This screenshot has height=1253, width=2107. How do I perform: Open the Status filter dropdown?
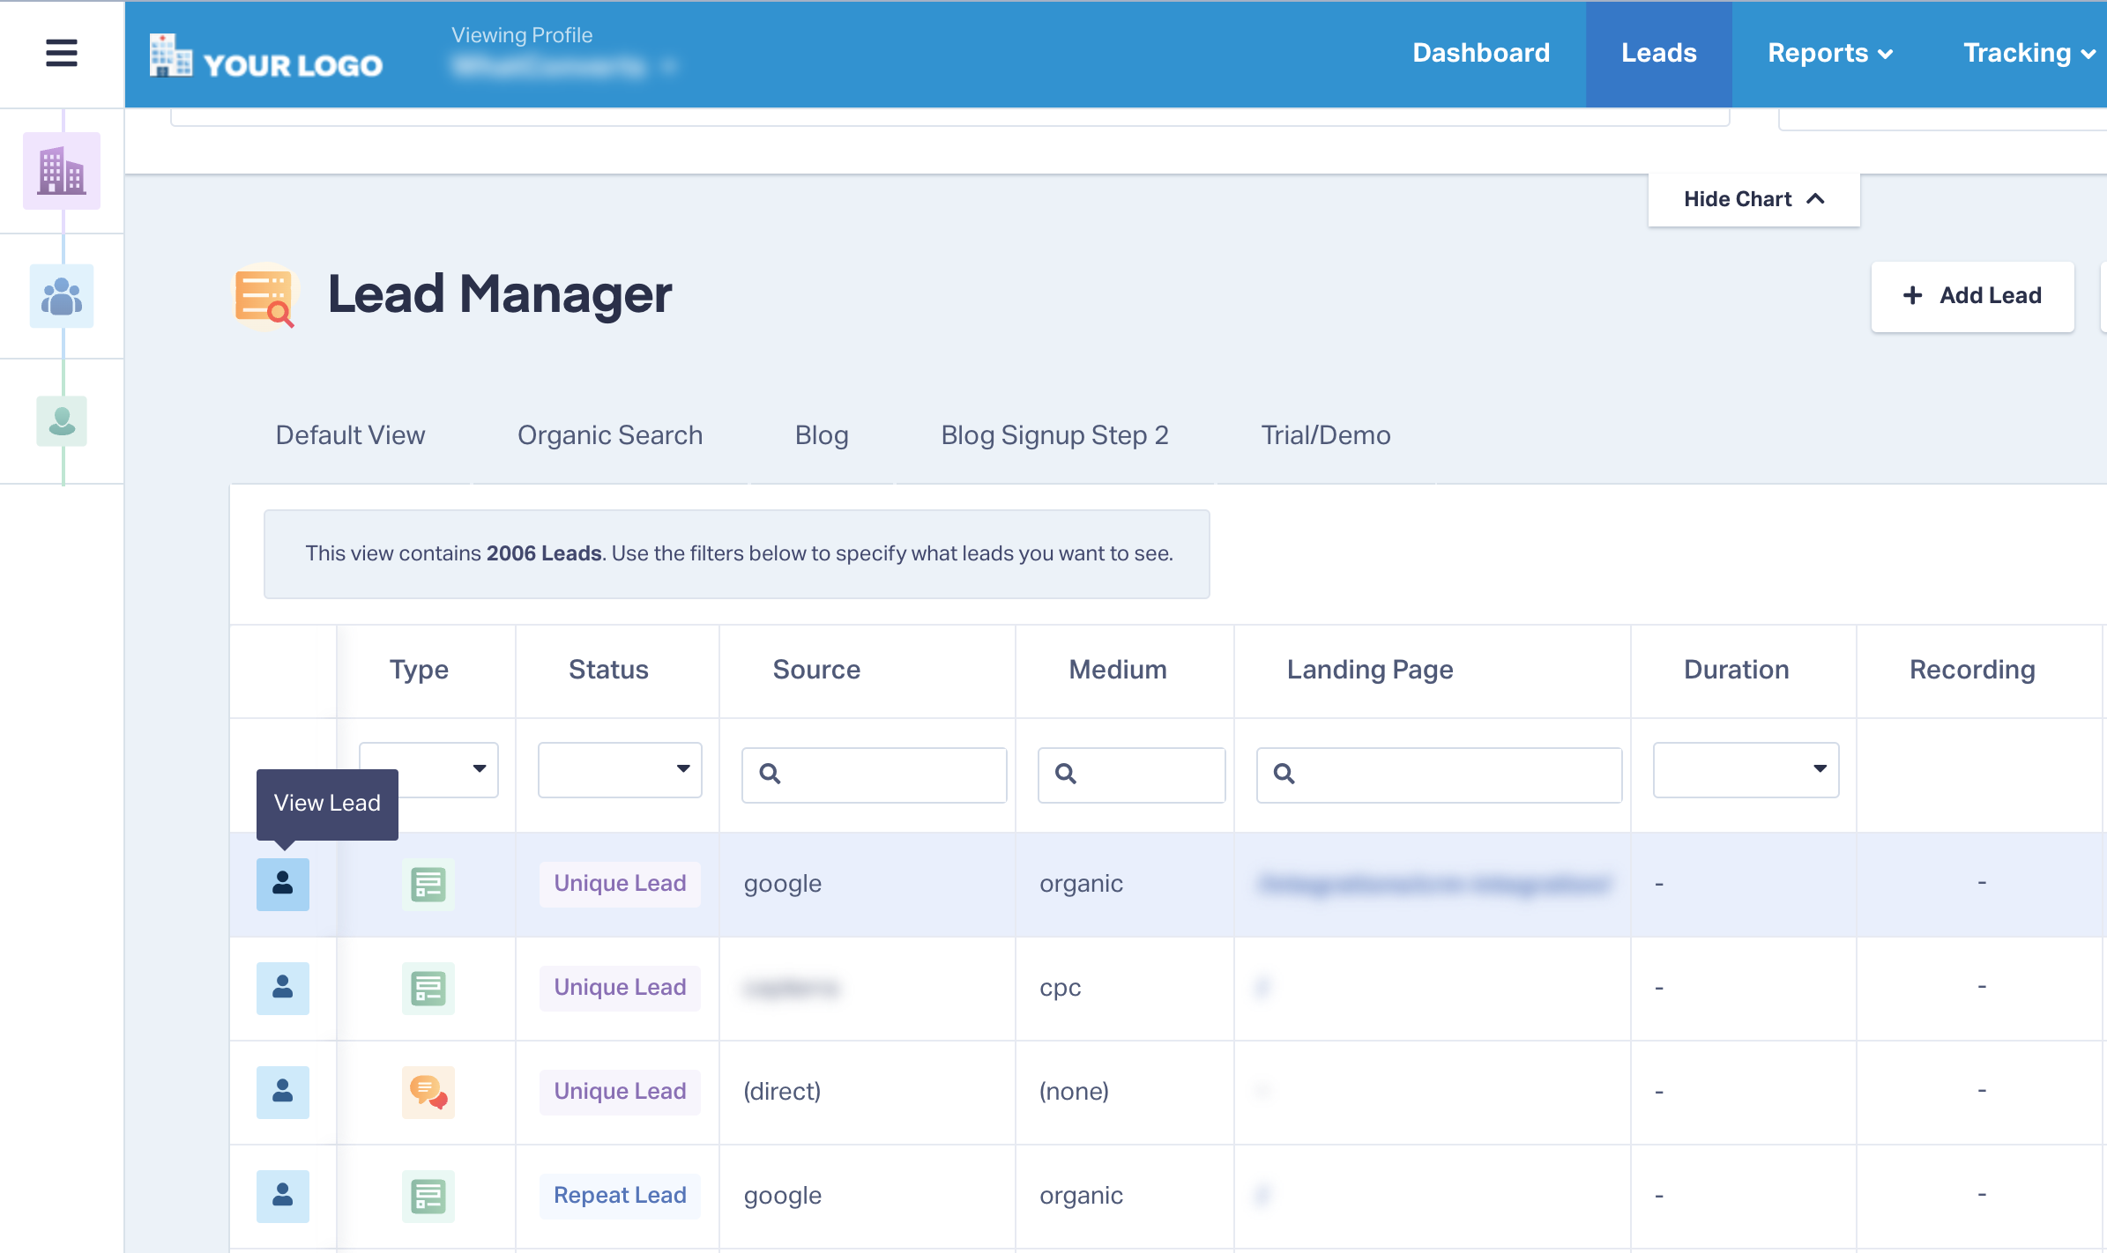620,769
